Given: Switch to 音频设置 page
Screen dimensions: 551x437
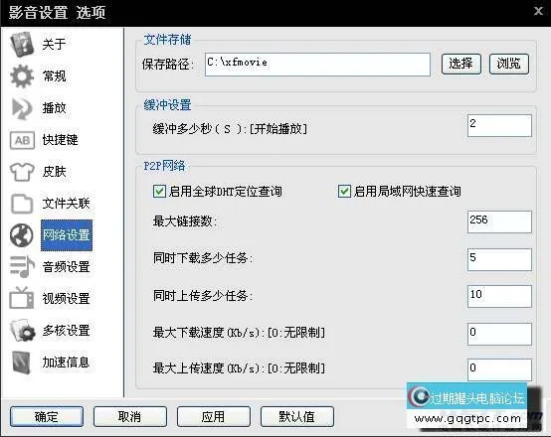Looking at the screenshot, I should (x=66, y=267).
